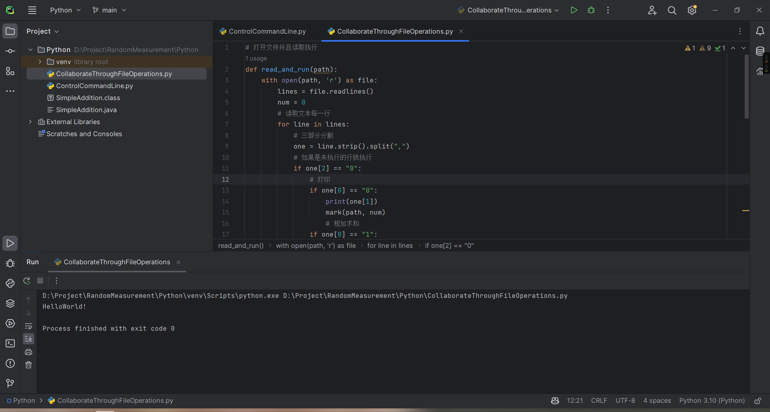Open Code With Me user icon
770x412 pixels.
652,10
